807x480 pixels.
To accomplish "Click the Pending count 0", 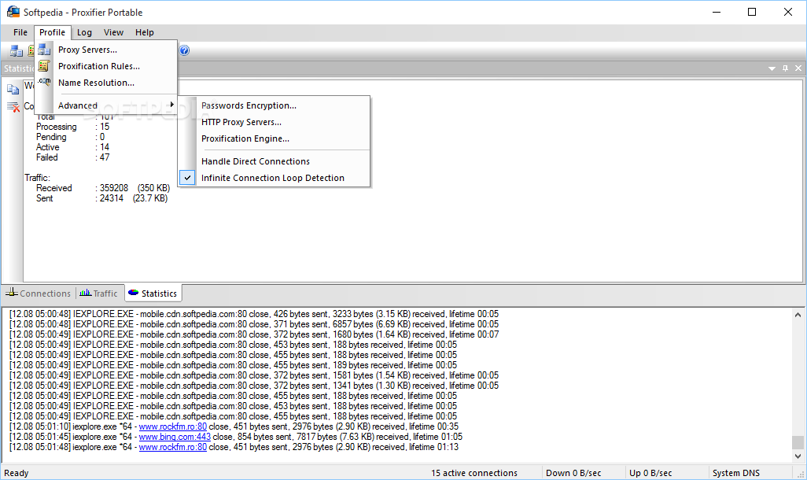I will (x=102, y=136).
